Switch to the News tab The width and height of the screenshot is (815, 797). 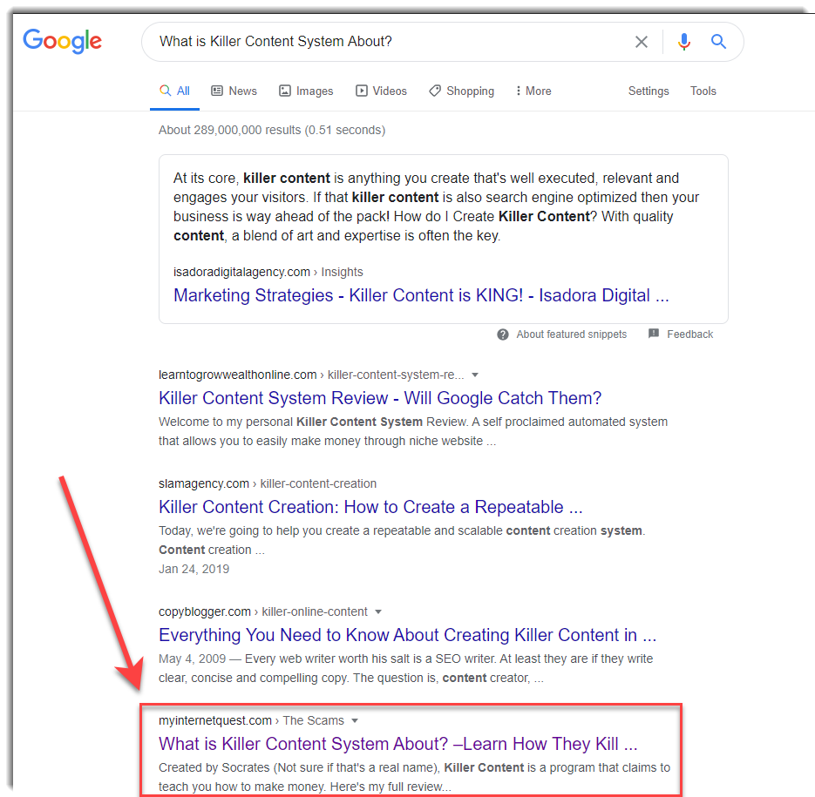coord(234,91)
